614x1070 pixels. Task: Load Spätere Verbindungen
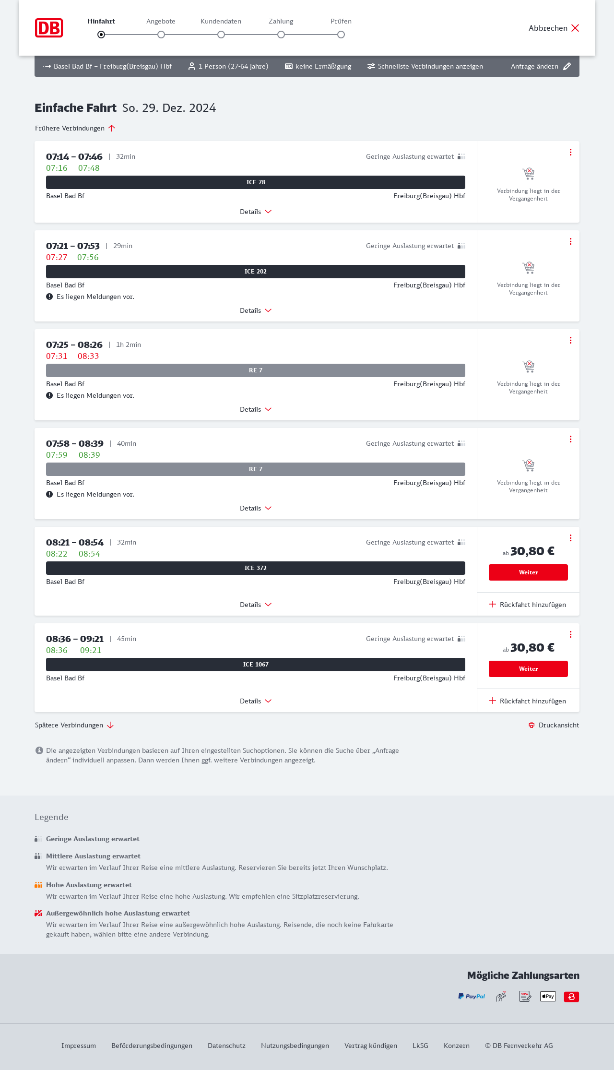click(x=74, y=725)
